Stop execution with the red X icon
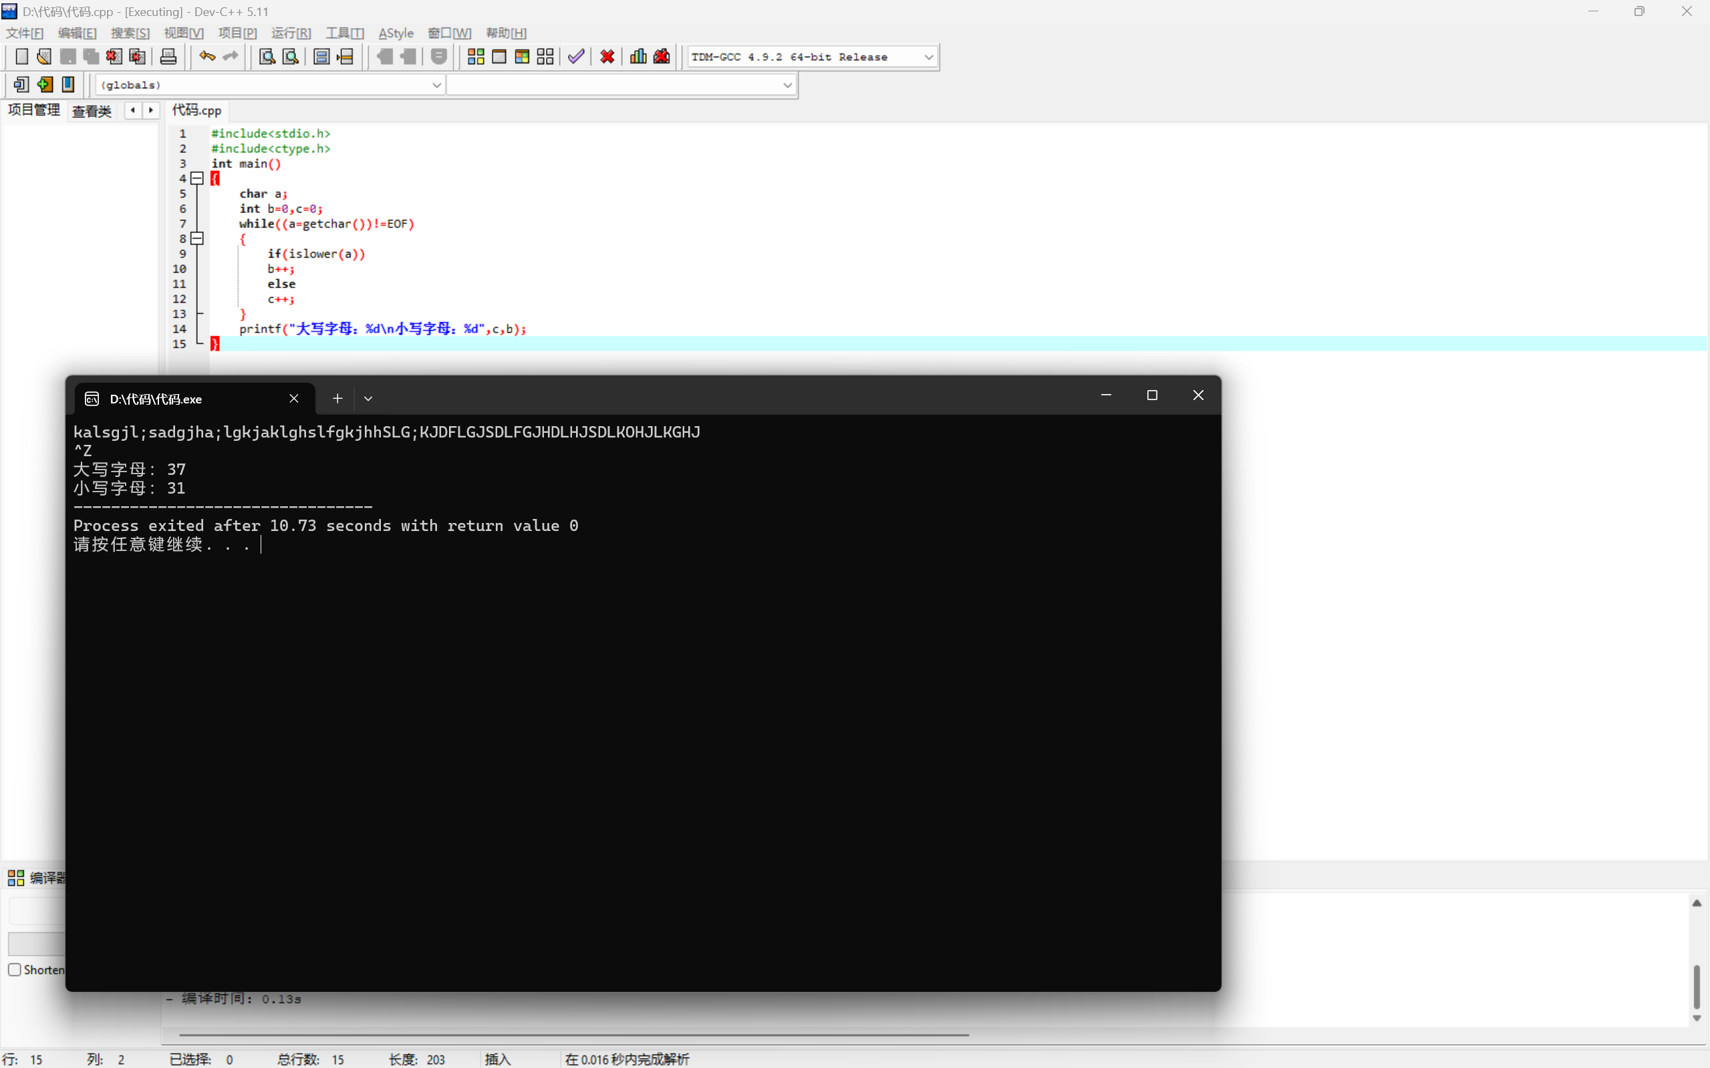Viewport: 1710px width, 1068px height. [607, 57]
